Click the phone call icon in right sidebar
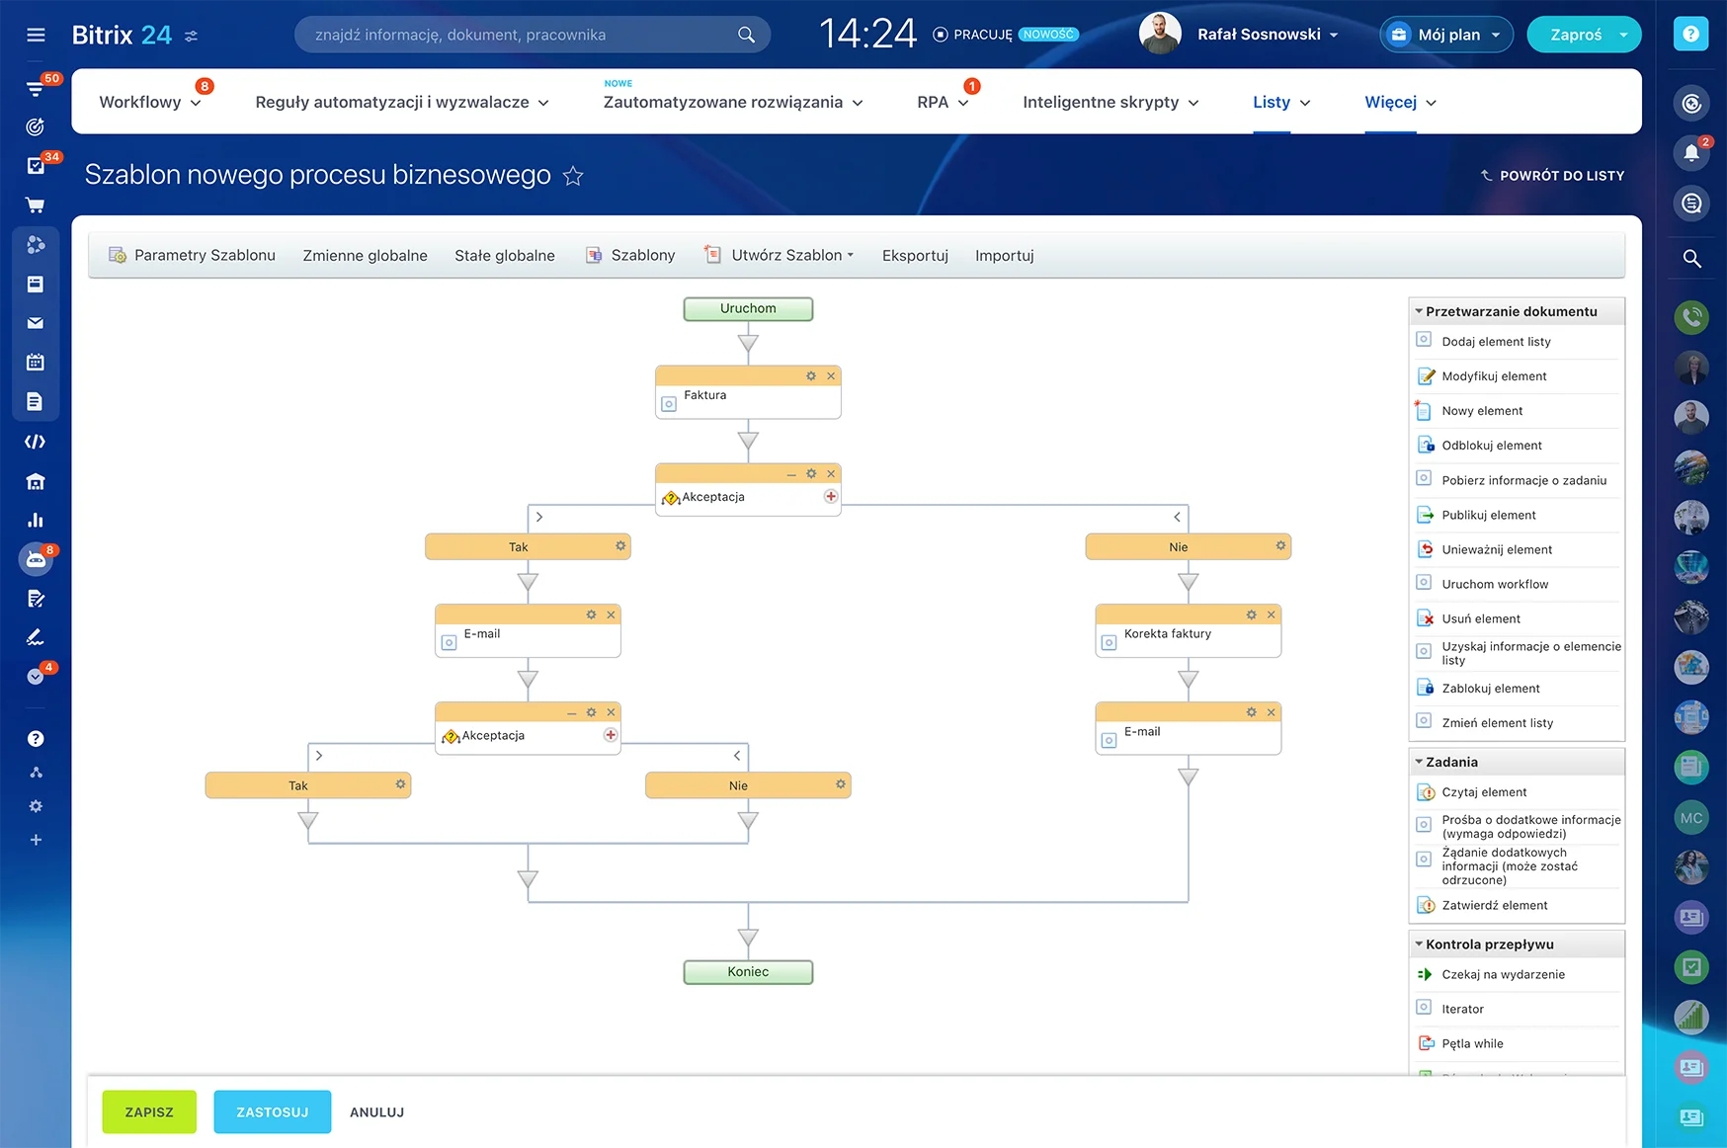Image resolution: width=1727 pixels, height=1148 pixels. point(1691,317)
